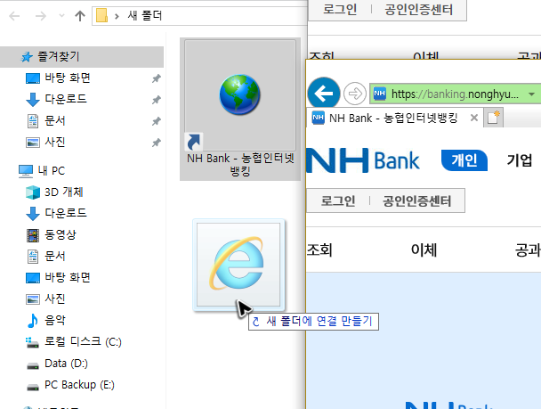This screenshot has height=409, width=541.
Task: Click Explorer's forward navigation arrow
Action: (41, 16)
